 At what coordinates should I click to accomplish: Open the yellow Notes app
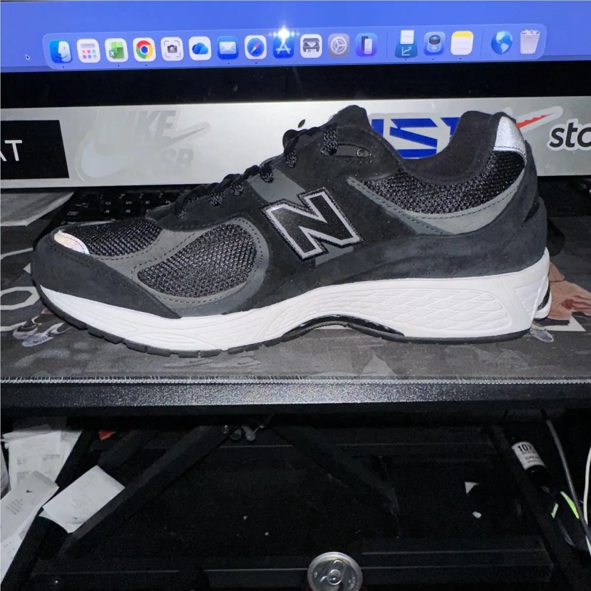(x=462, y=43)
